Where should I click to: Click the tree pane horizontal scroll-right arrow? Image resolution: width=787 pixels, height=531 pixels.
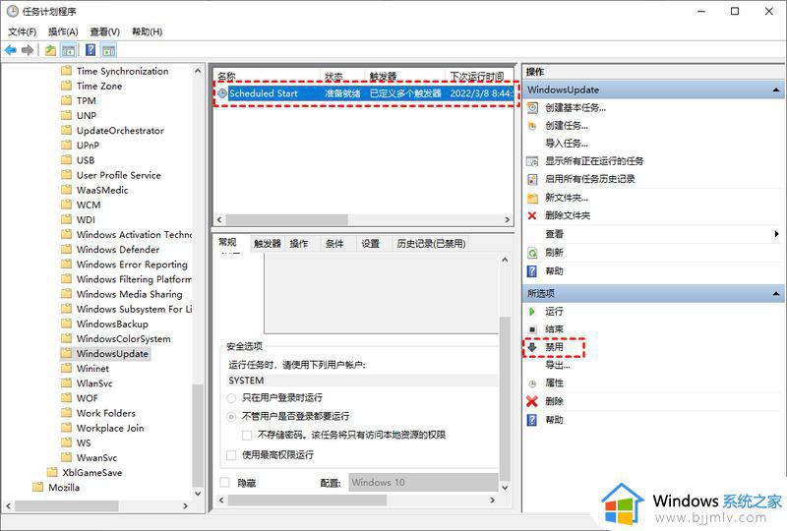186,505
